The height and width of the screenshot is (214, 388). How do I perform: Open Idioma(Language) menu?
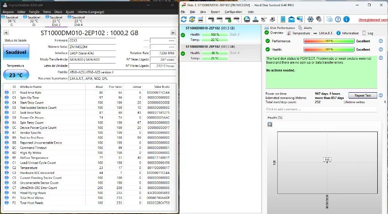point(91,12)
